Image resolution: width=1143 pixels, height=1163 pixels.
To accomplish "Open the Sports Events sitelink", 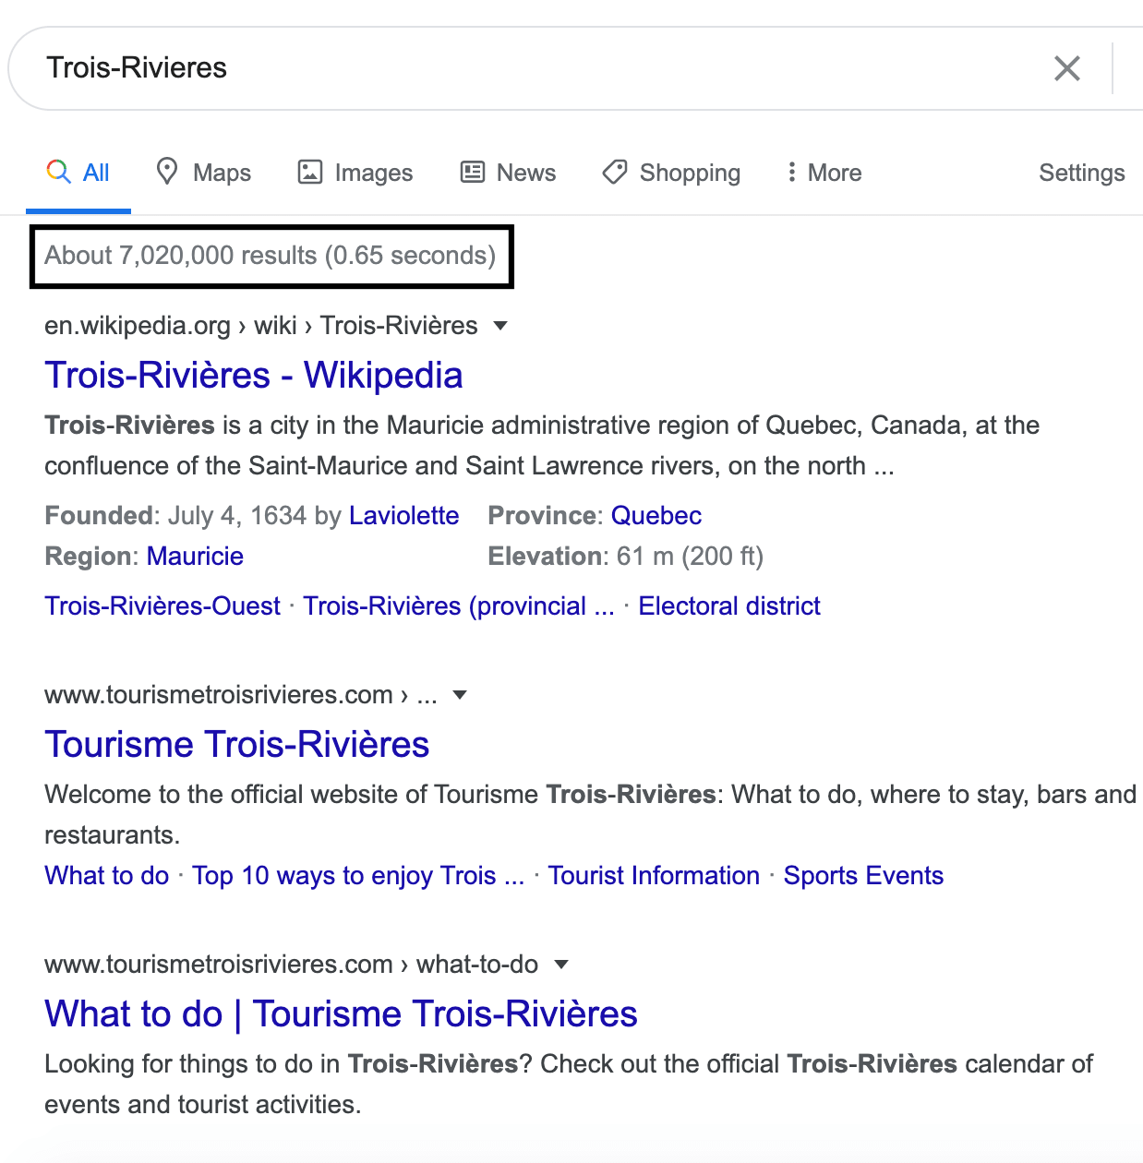I will pos(863,875).
